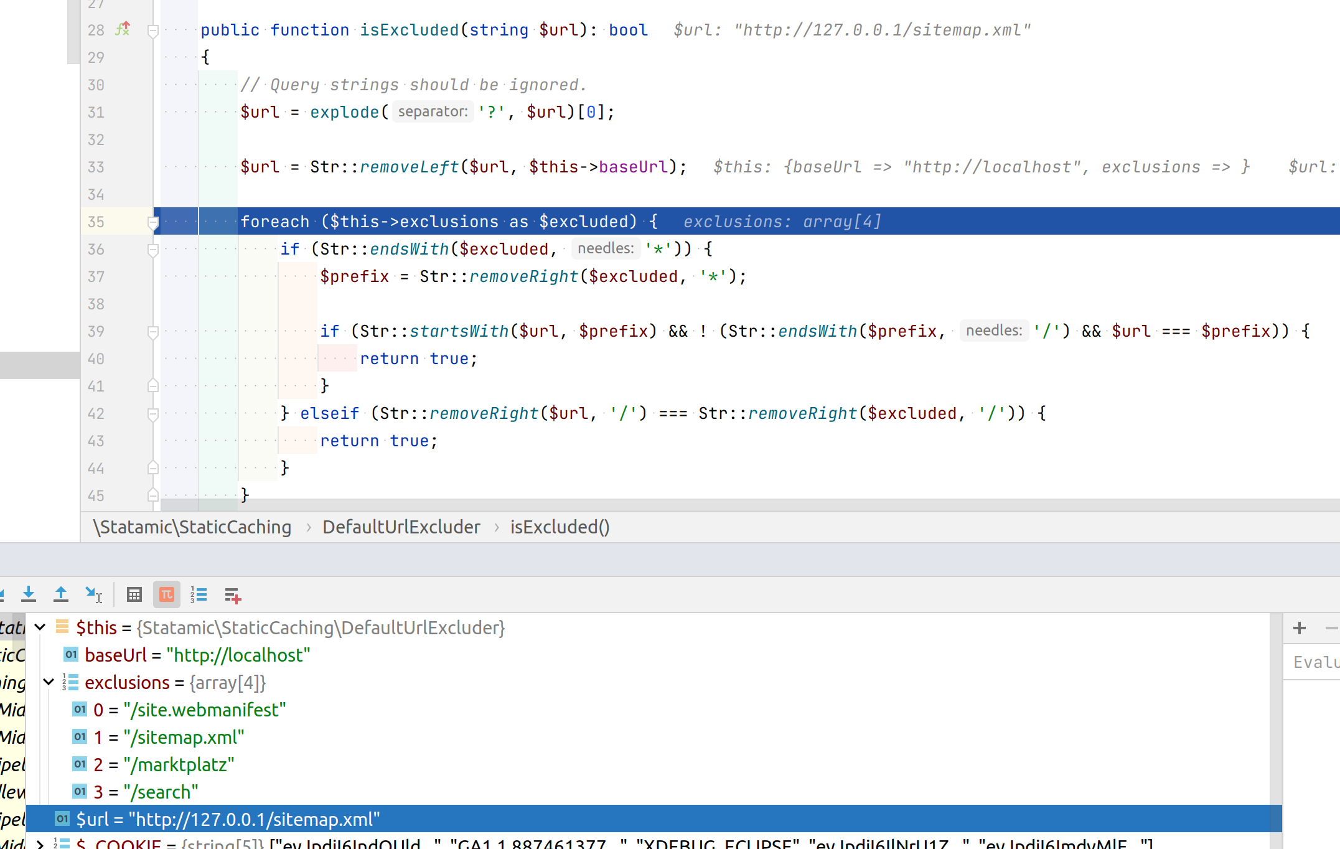Collapse the exclusions array node
This screenshot has height=849, width=1340.
49,682
